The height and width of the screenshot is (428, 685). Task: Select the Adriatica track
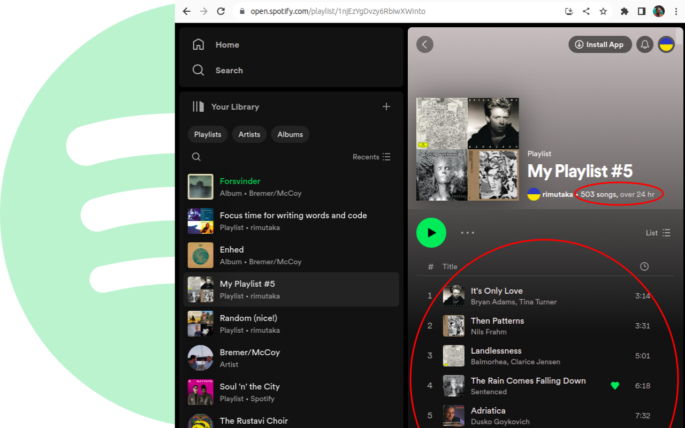coord(545,415)
